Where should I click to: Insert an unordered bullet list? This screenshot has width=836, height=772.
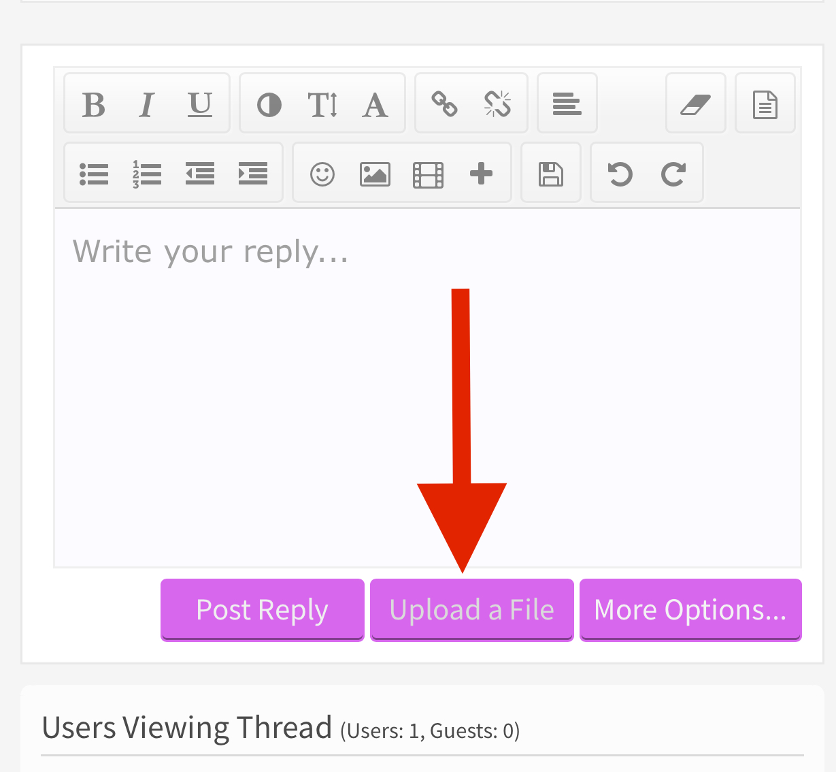[x=94, y=174]
